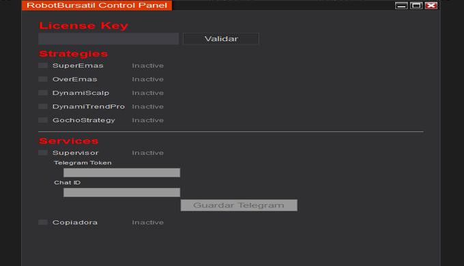Click the Inactive status beside Supervisor
The image size is (464, 266).
[x=147, y=153]
